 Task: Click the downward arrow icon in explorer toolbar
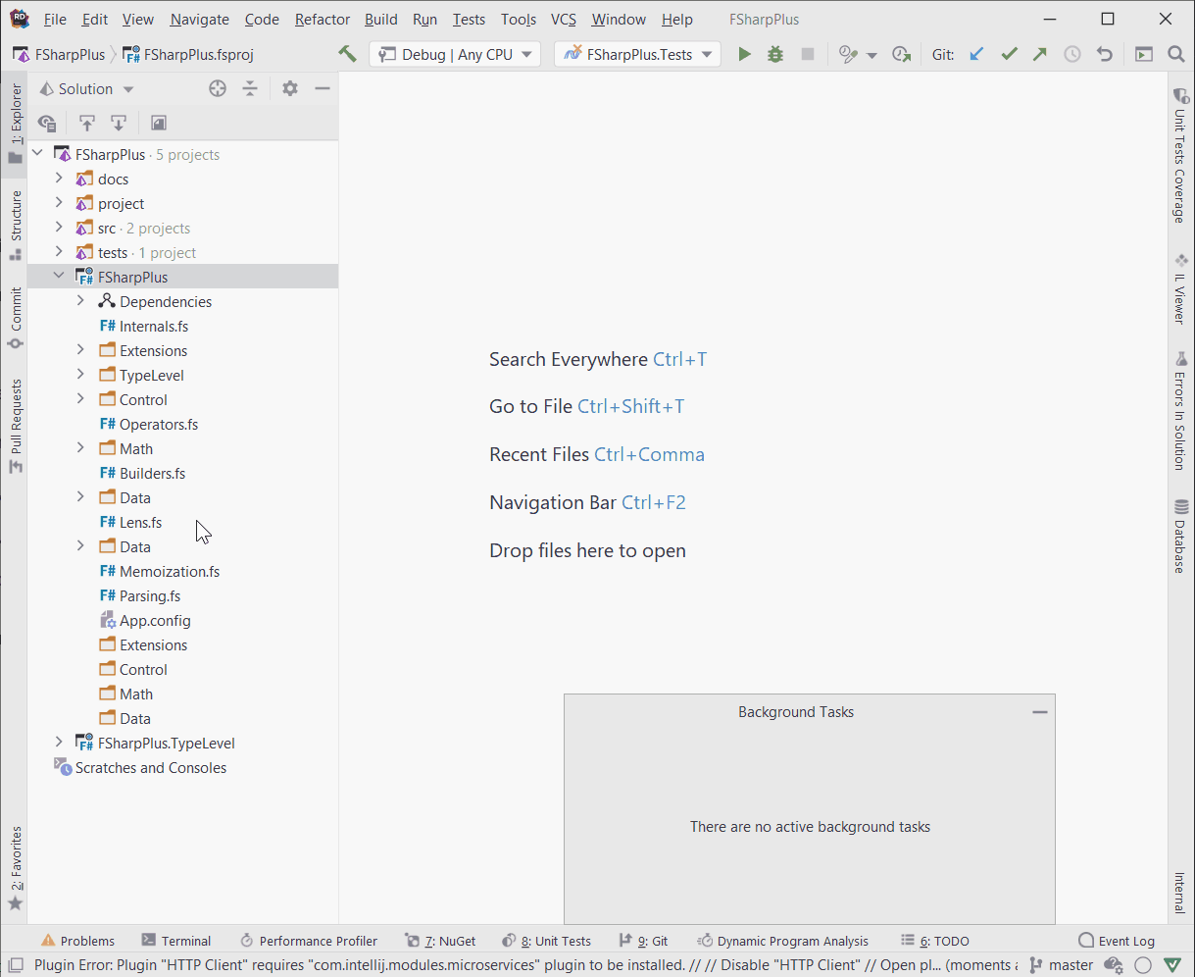119,123
